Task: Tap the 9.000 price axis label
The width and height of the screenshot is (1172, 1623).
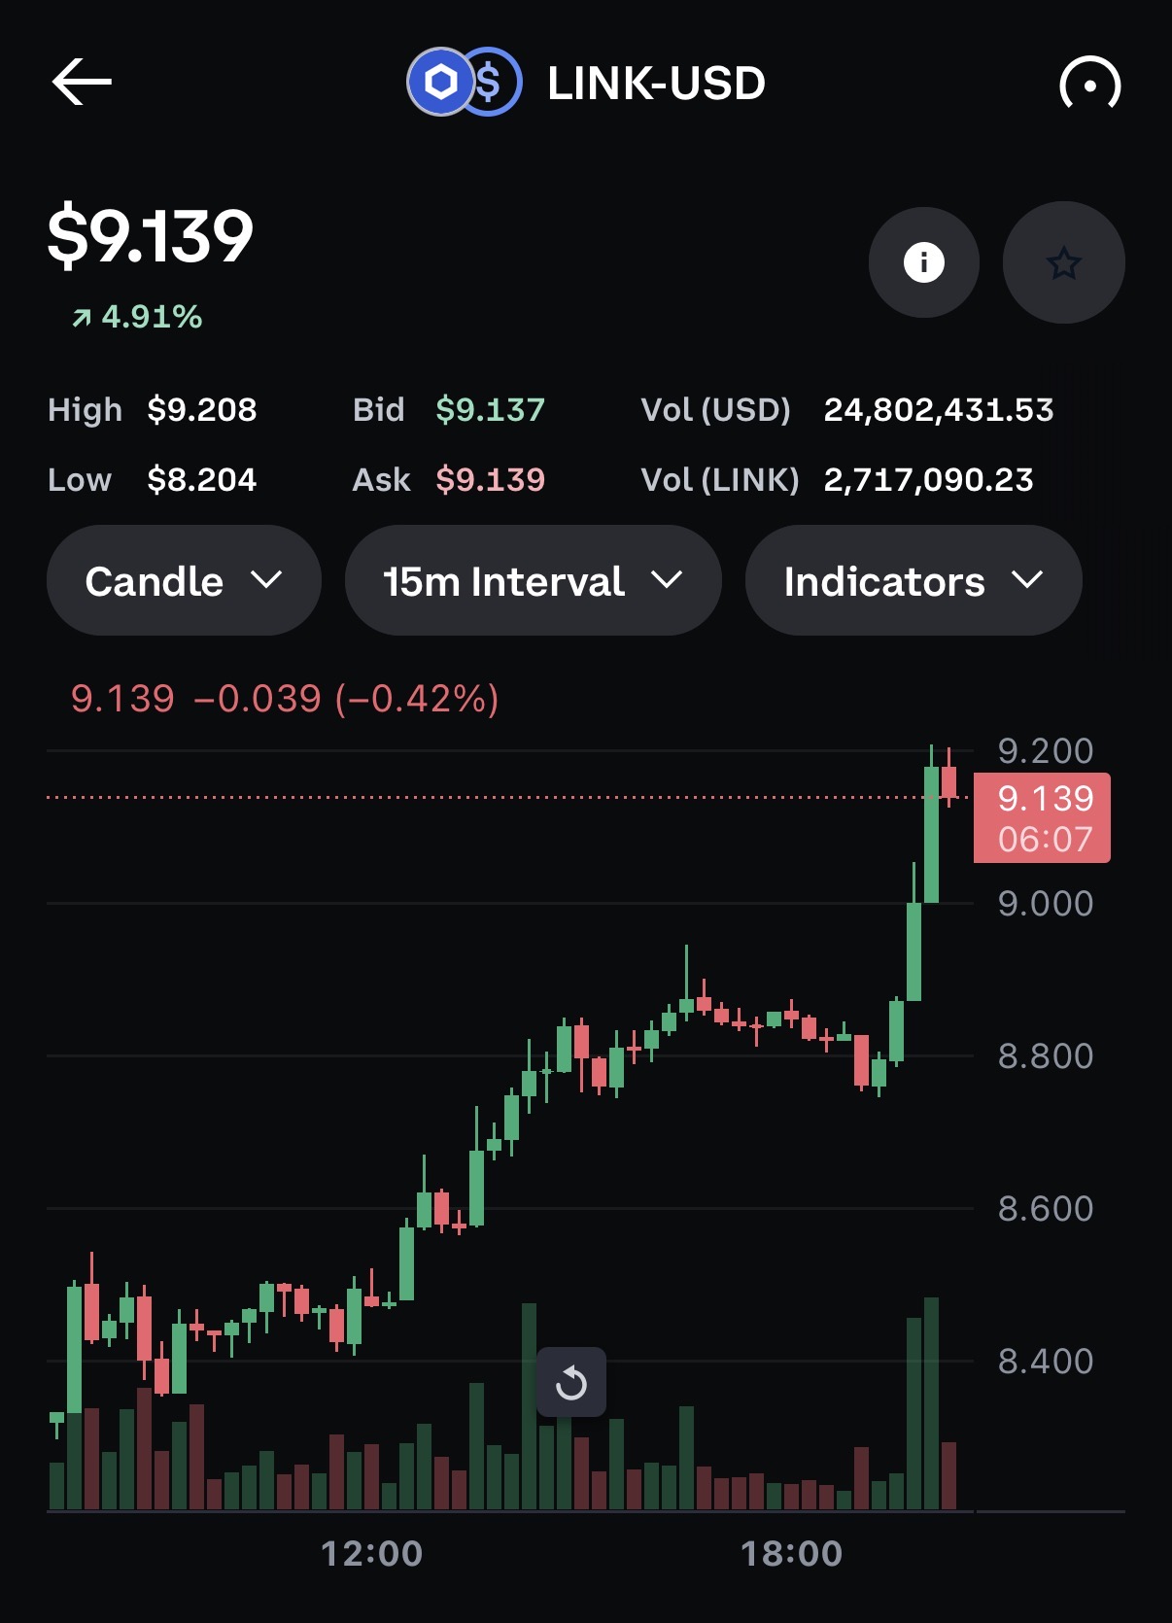Action: click(x=1045, y=904)
